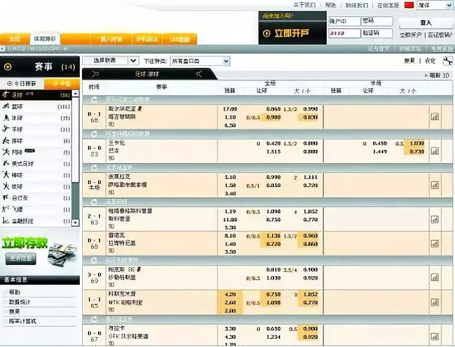Click the right arrow icon on 足球滚球 header
Image resolution: width=455 pixels, height=347 pixels.
click(x=199, y=74)
